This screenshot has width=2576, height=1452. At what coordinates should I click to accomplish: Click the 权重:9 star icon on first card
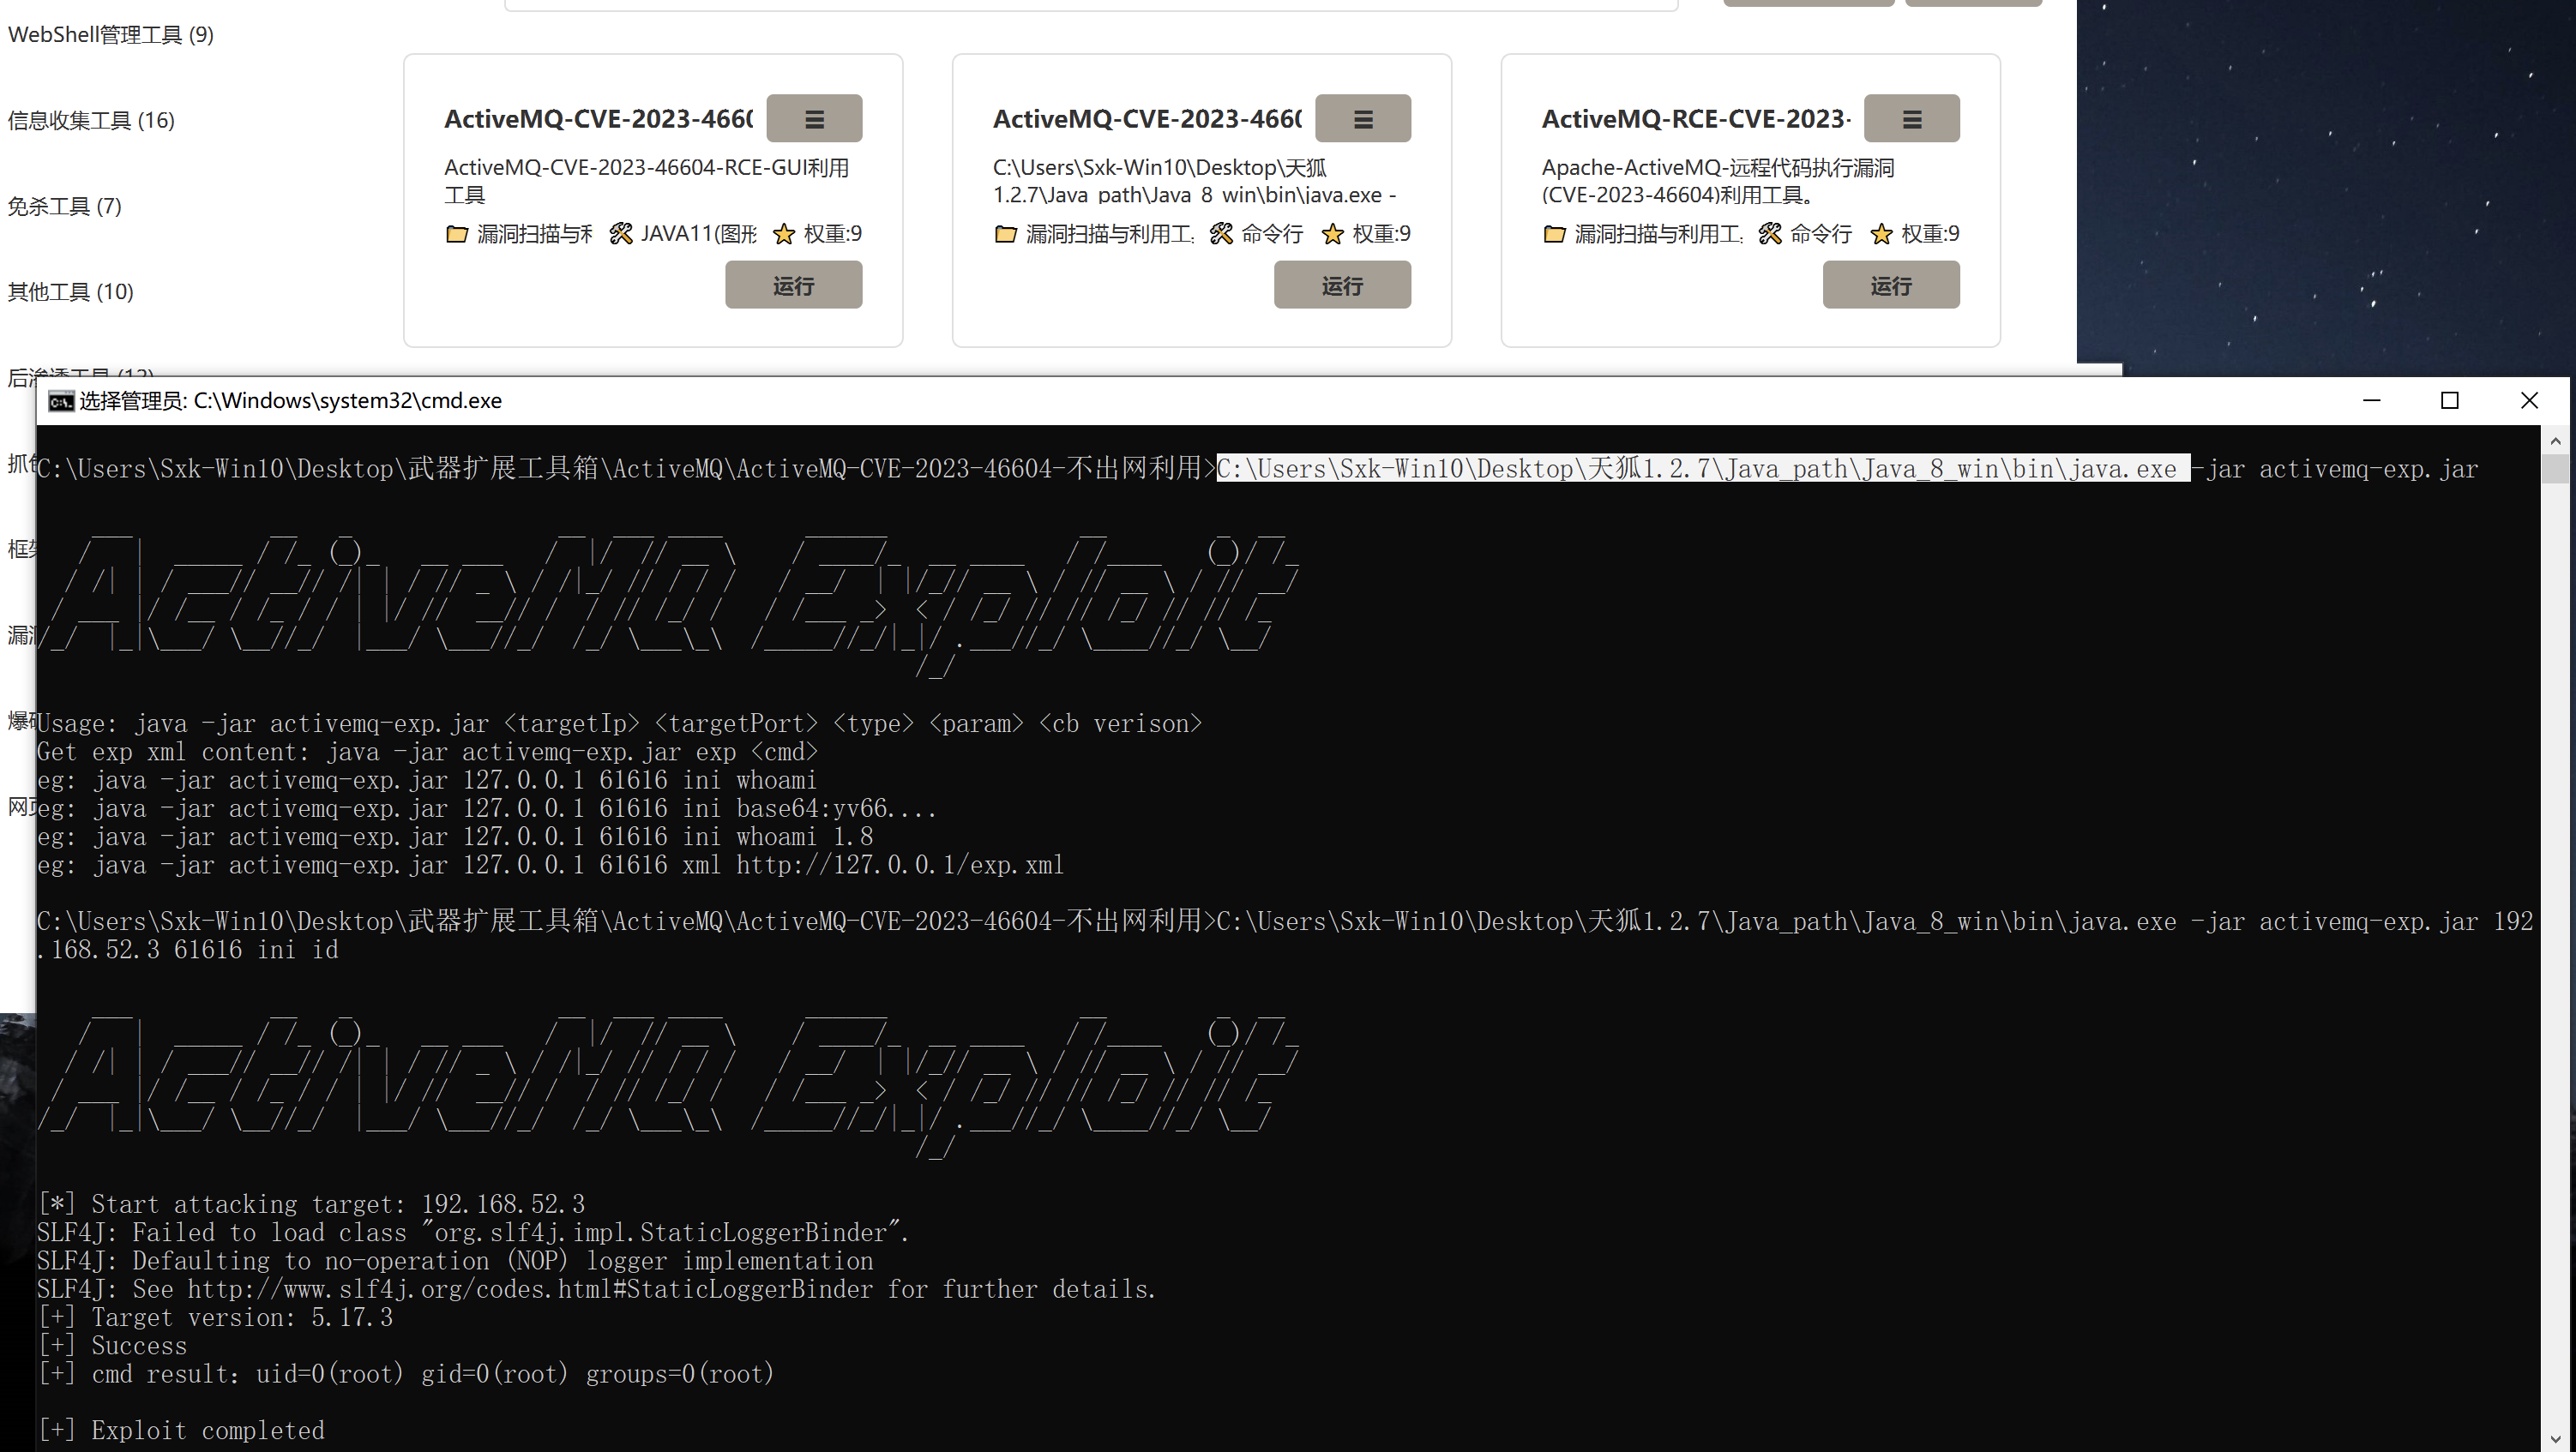[x=785, y=233]
